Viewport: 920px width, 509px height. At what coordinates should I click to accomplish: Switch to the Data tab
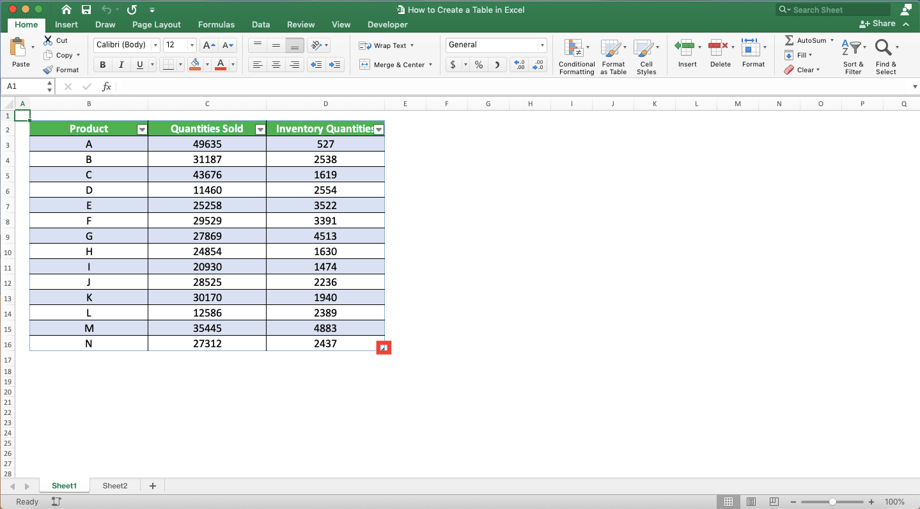coord(261,24)
